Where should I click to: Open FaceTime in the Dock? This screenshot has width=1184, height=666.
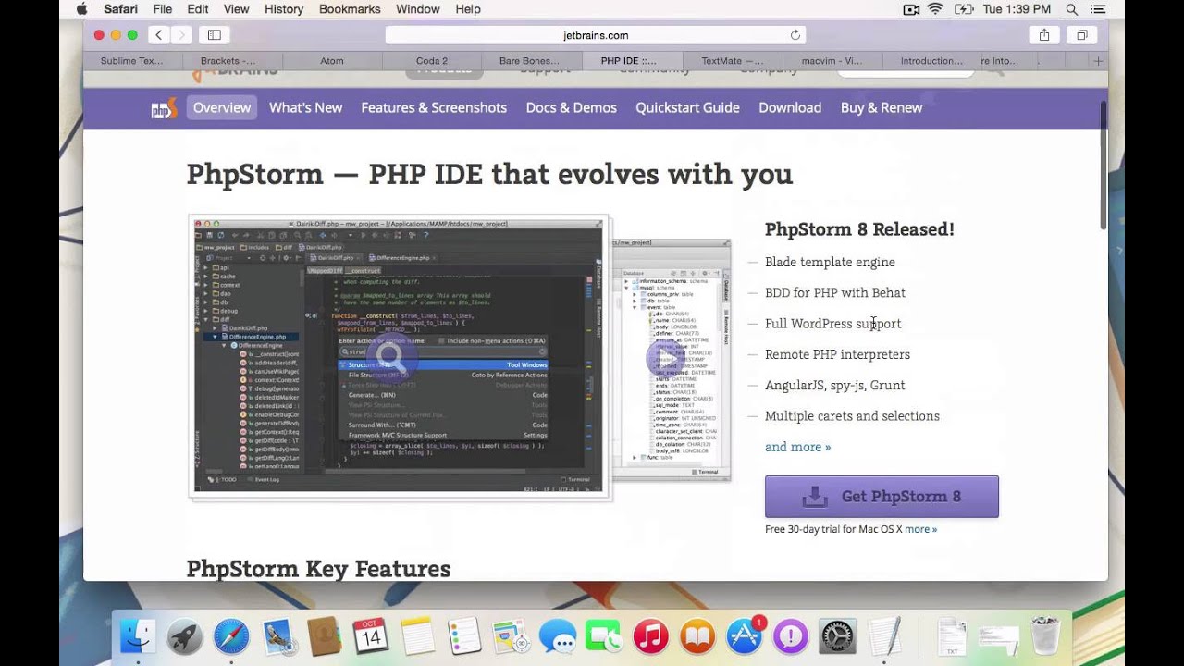click(x=604, y=636)
